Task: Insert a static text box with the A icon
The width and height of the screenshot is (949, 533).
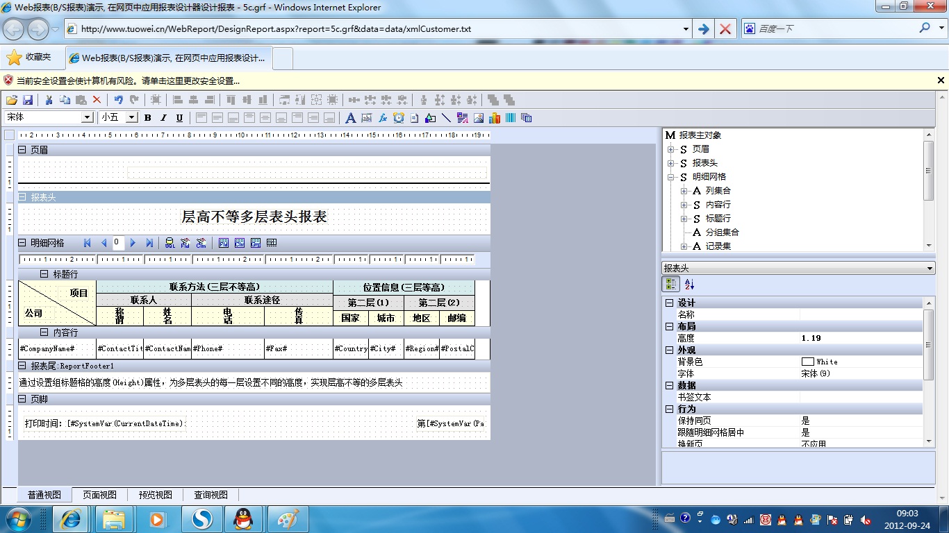Action: click(351, 118)
